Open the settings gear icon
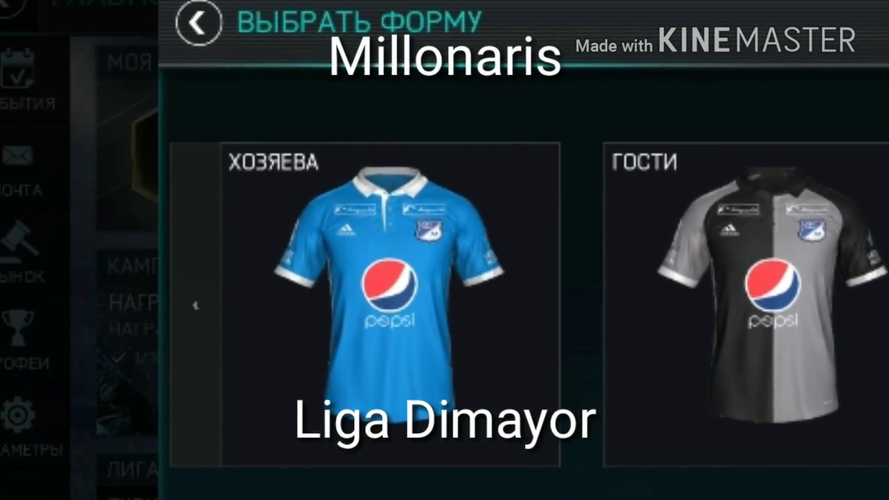The width and height of the screenshot is (889, 500). tap(18, 415)
